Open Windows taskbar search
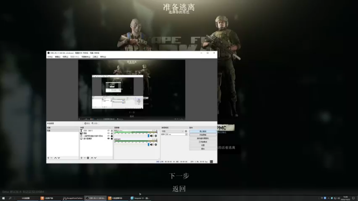 click(x=10, y=198)
